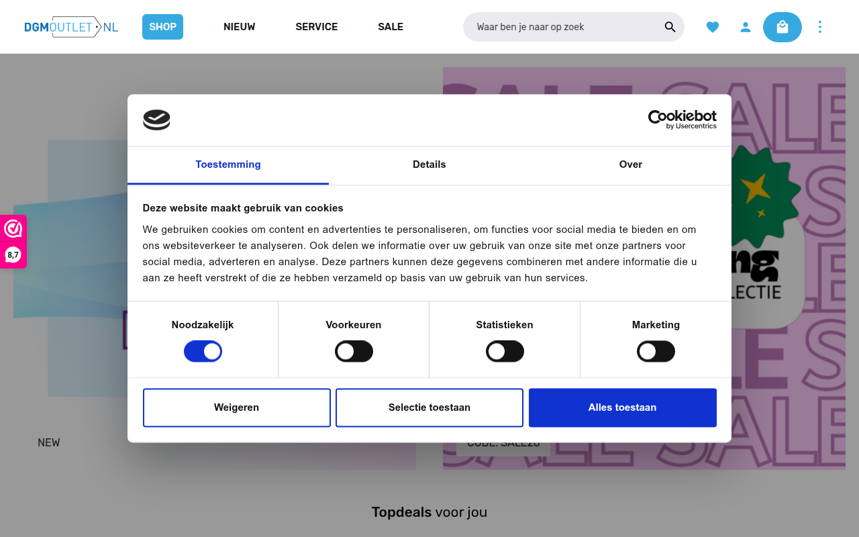
Task: Open the SERVICE menu item
Action: 317,27
